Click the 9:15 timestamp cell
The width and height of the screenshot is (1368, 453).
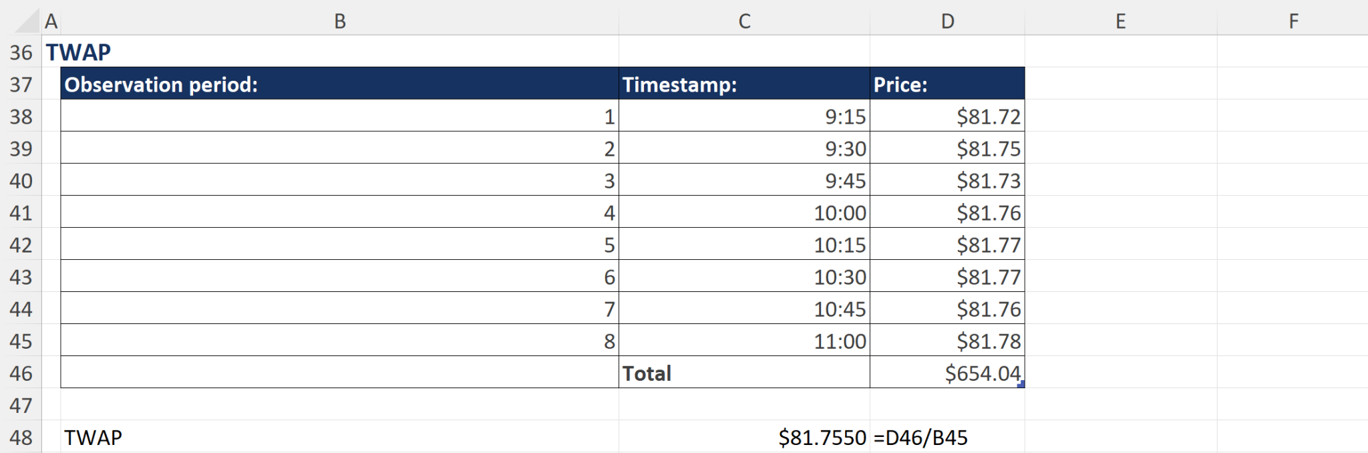point(744,116)
